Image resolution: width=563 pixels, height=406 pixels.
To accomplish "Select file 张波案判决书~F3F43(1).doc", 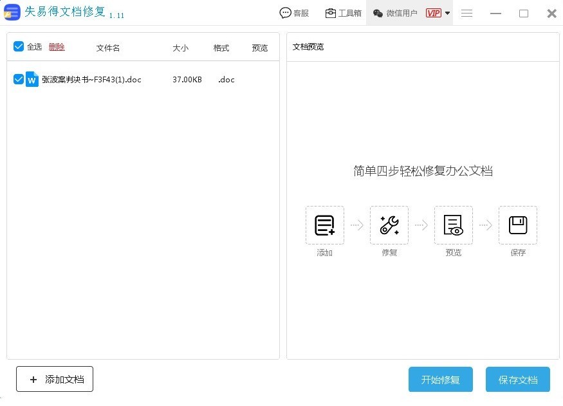I will coord(91,79).
